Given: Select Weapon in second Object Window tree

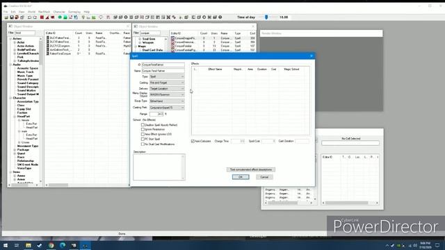Looking at the screenshot, I should coord(148,42).
